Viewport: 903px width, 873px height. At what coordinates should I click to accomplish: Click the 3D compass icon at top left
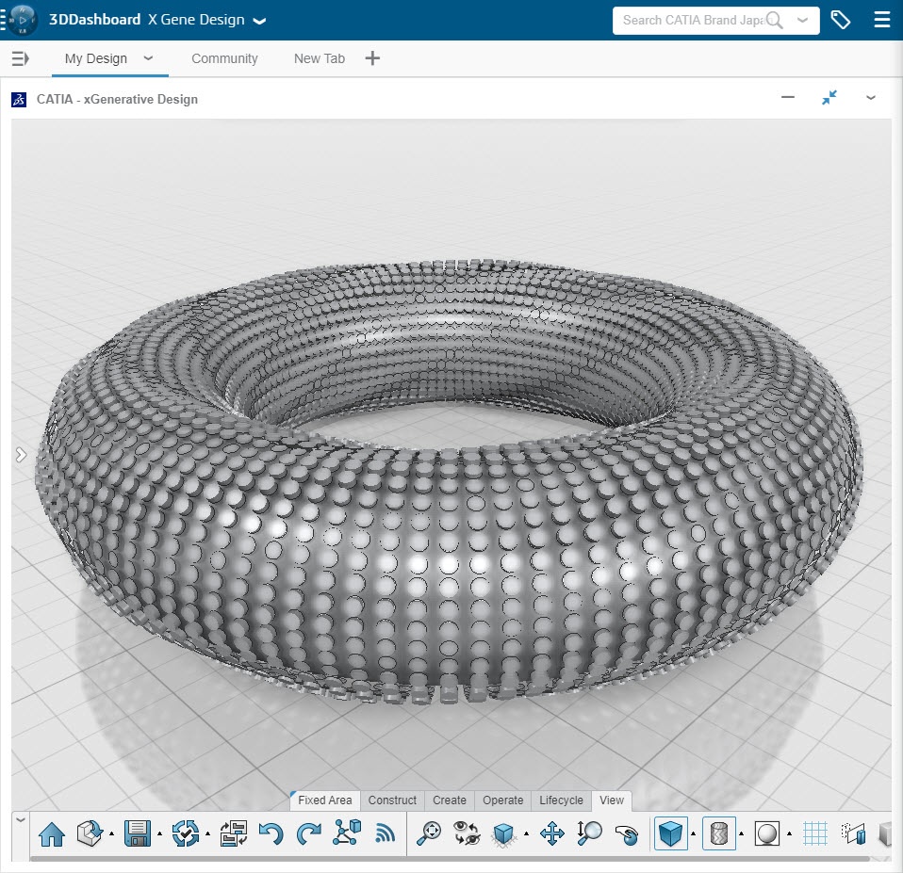[x=20, y=20]
